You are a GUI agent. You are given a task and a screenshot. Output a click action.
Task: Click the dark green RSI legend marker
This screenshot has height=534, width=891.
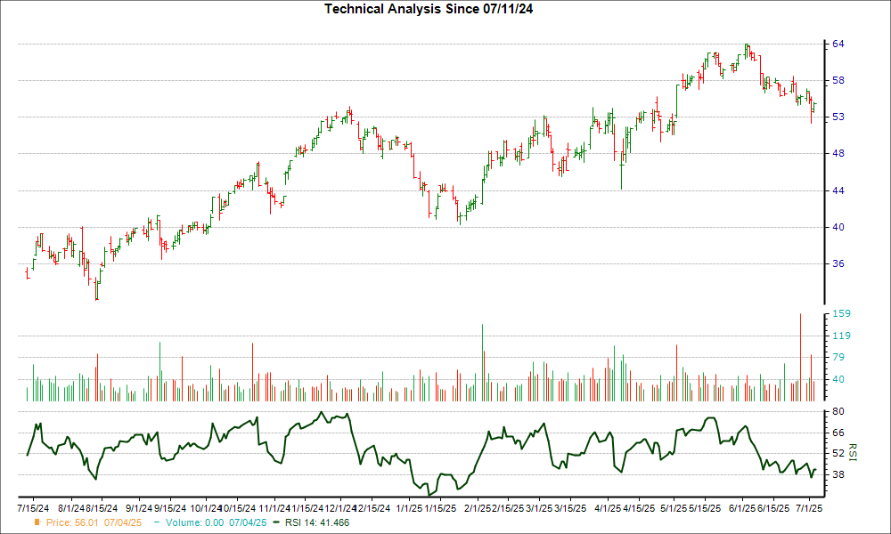(x=277, y=522)
